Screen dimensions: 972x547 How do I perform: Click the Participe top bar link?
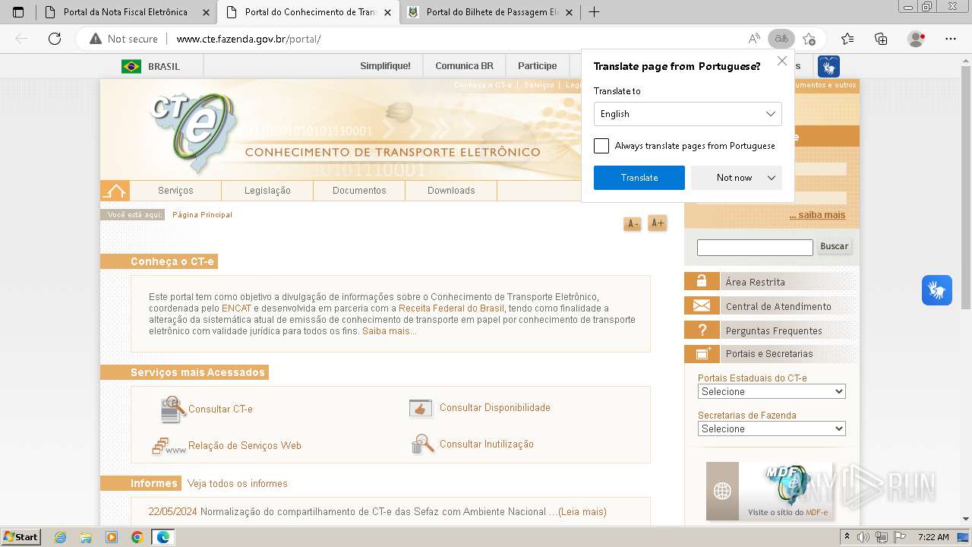click(x=537, y=66)
